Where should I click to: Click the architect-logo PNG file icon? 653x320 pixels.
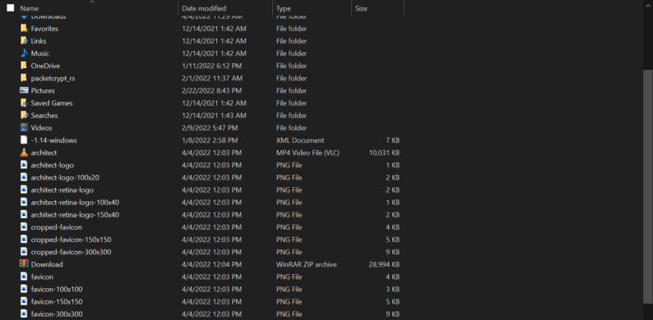click(24, 165)
